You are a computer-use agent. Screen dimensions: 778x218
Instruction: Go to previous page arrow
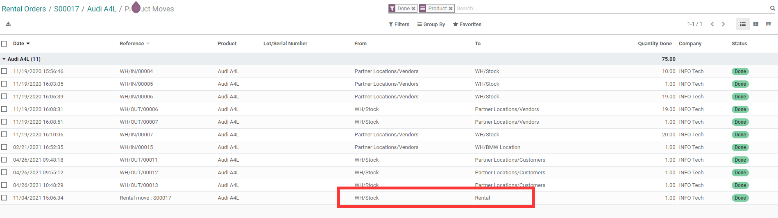(712, 24)
